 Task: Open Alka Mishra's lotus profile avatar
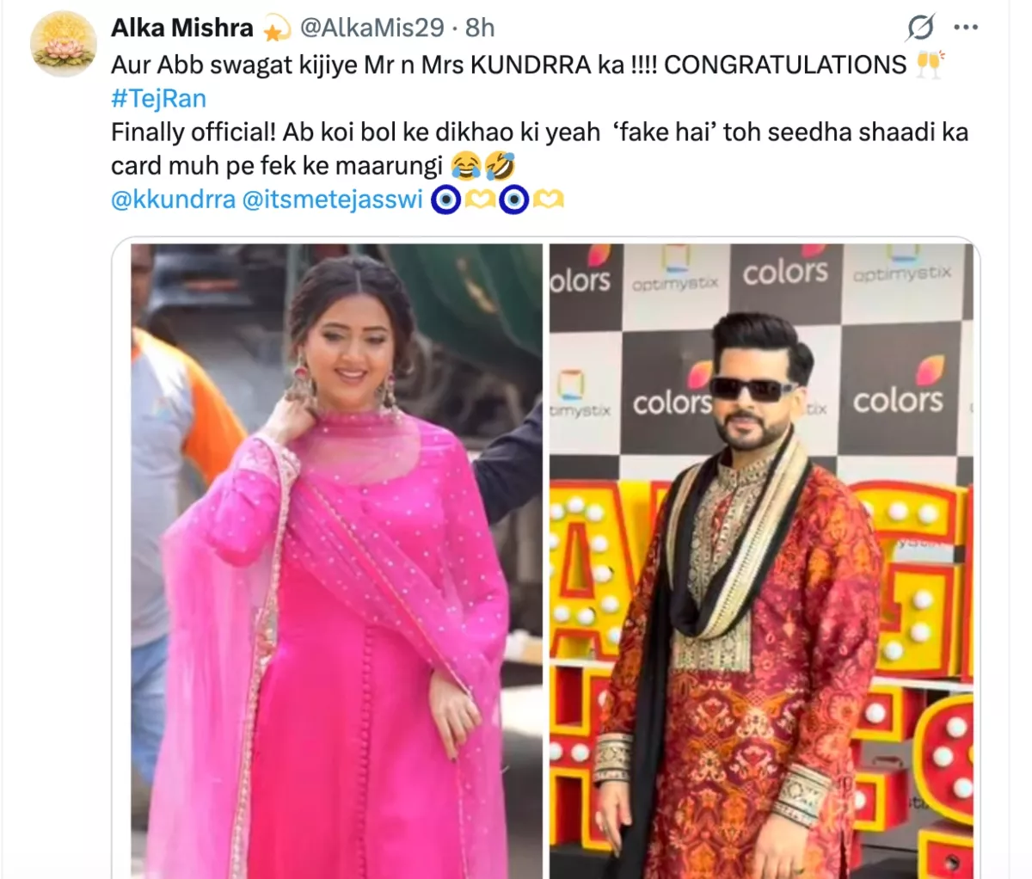(x=63, y=46)
